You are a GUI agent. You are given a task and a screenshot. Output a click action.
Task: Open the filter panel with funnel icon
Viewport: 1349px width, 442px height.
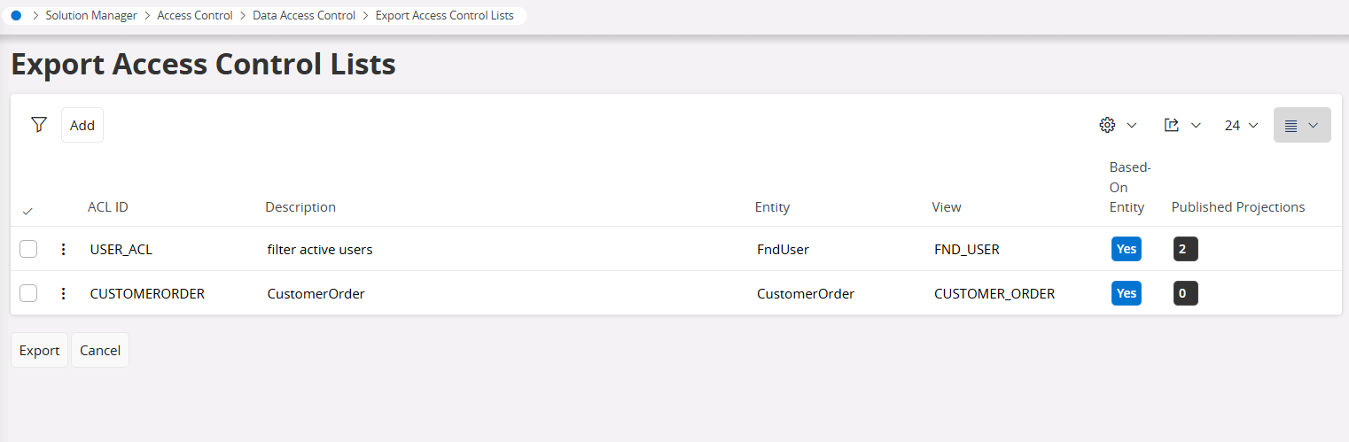point(38,125)
